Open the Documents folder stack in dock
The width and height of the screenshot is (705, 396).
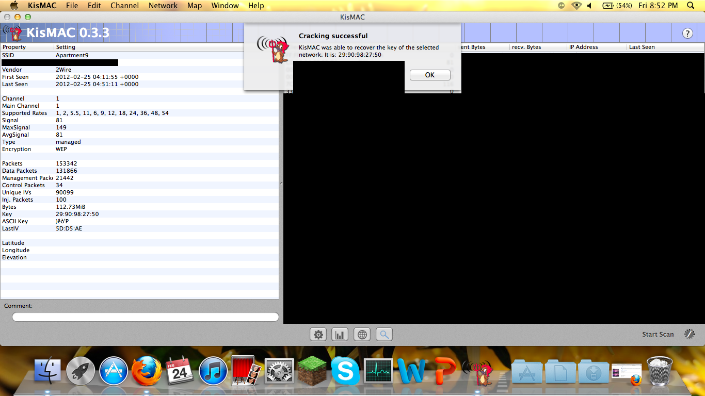tap(560, 372)
